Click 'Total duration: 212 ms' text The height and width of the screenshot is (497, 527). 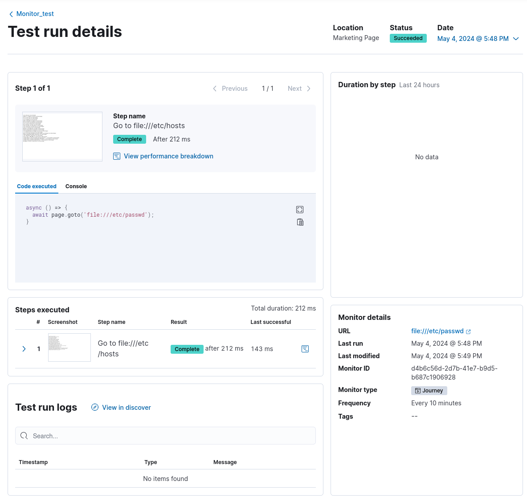point(283,308)
